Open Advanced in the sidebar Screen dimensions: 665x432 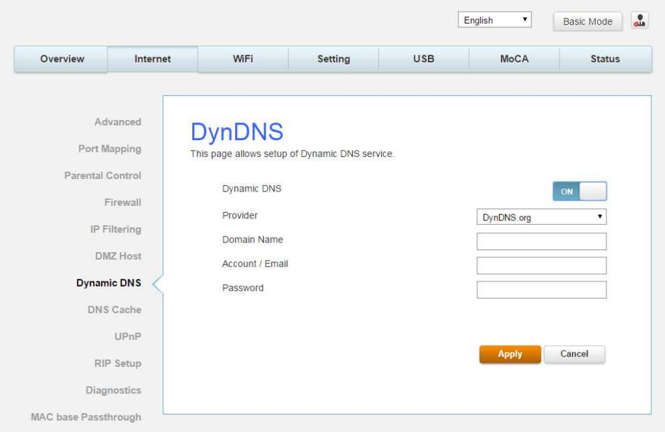117,122
